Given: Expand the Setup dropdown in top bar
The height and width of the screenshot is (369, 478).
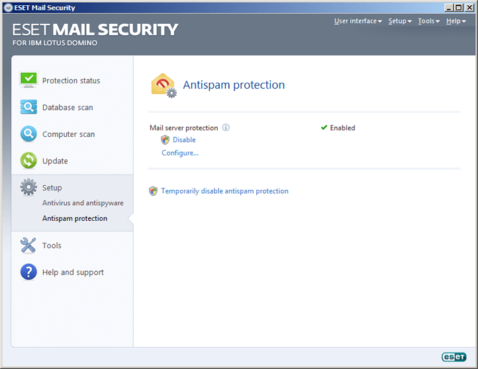Looking at the screenshot, I should pos(400,21).
